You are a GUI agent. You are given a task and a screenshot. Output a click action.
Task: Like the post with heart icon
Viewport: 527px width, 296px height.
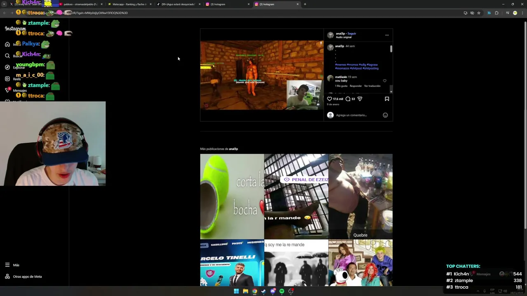[329, 99]
